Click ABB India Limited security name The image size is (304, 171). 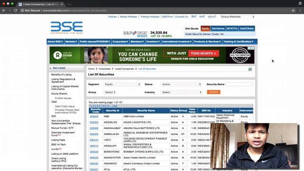[x=133, y=116]
